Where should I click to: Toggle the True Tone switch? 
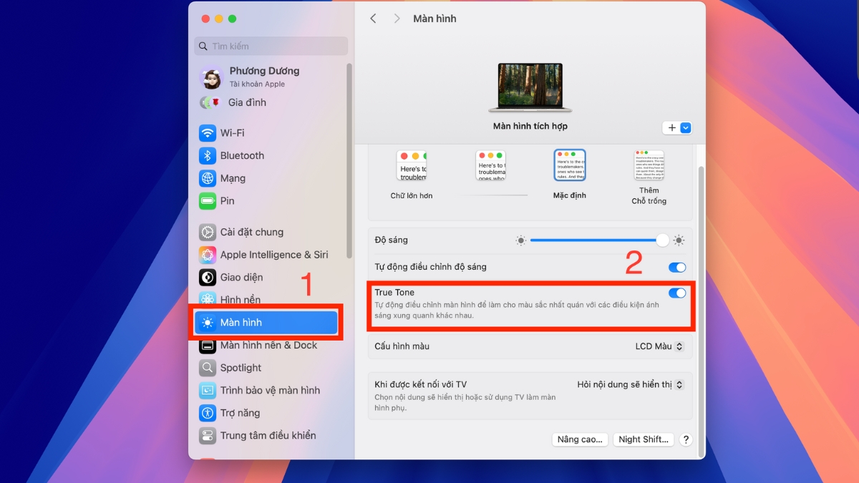tap(676, 293)
